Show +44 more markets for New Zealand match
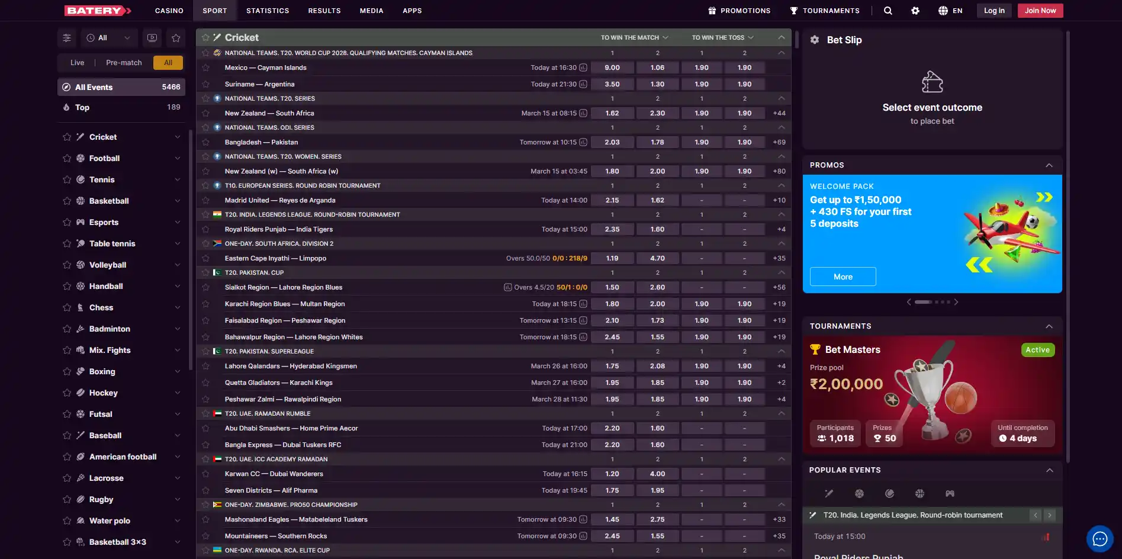This screenshot has width=1122, height=559. point(779,113)
